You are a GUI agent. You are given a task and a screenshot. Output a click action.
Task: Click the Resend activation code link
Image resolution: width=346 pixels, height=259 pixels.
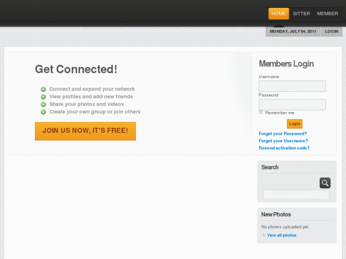(x=284, y=148)
